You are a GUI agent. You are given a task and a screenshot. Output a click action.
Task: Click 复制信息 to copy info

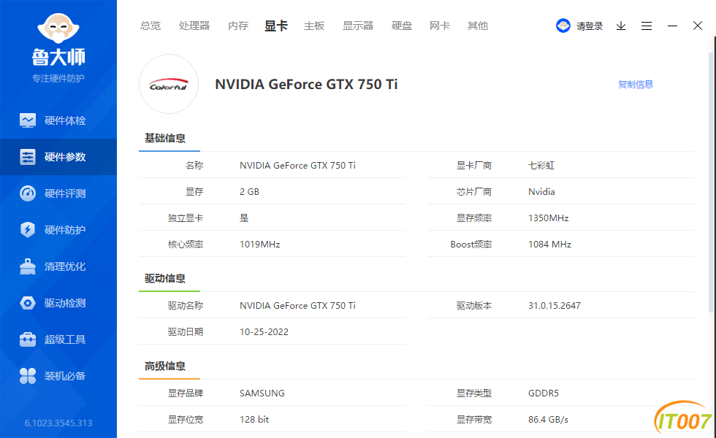tap(636, 85)
